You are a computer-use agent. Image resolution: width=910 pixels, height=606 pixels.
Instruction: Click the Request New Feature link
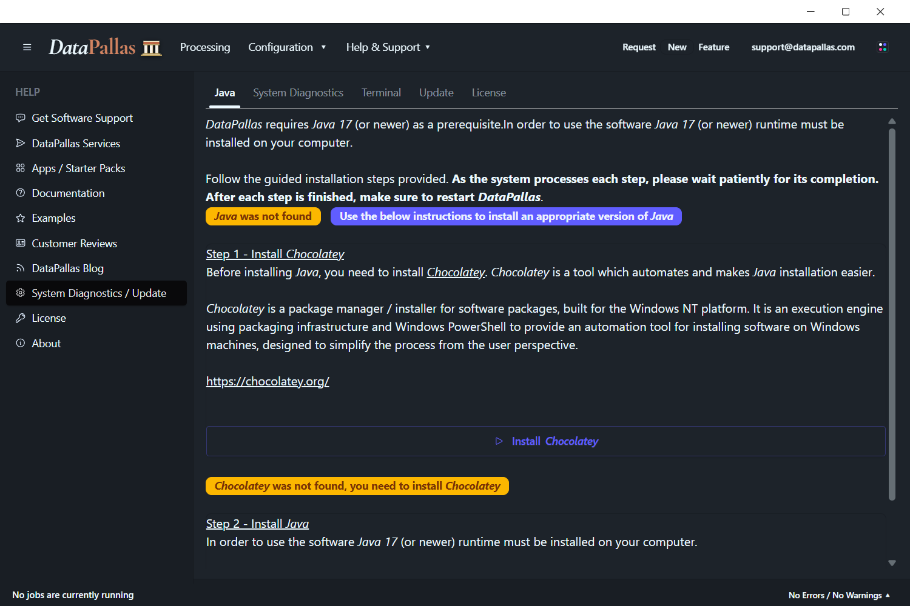pyautogui.click(x=676, y=47)
